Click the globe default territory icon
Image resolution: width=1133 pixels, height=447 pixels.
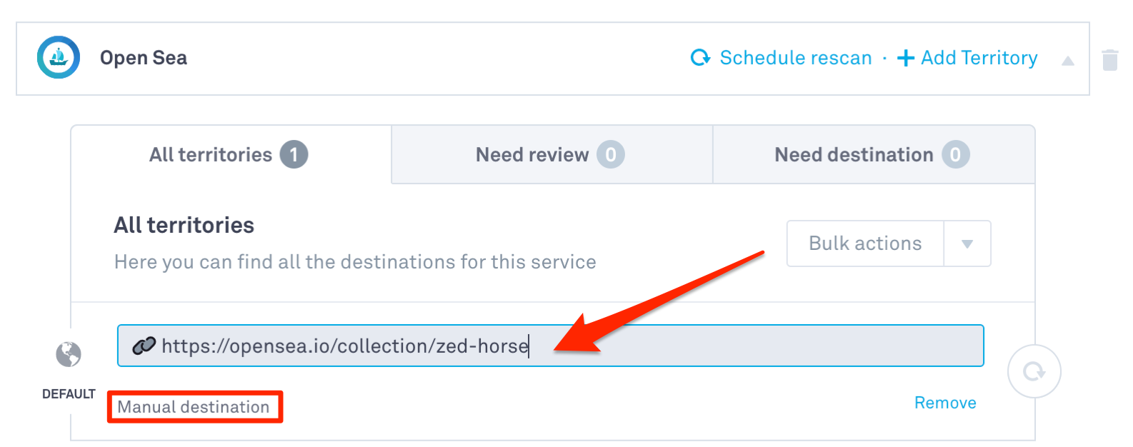pyautogui.click(x=69, y=354)
